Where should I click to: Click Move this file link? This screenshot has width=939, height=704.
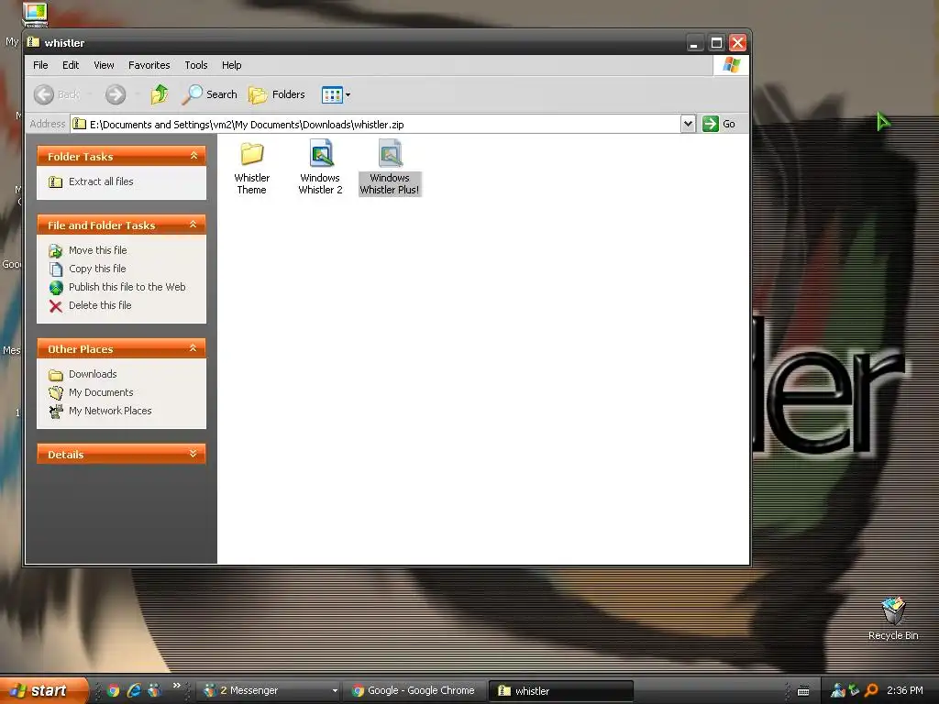tap(97, 250)
